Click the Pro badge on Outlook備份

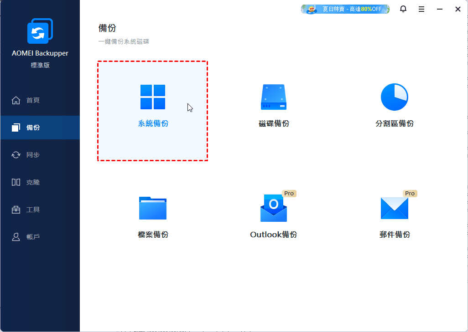pos(289,194)
